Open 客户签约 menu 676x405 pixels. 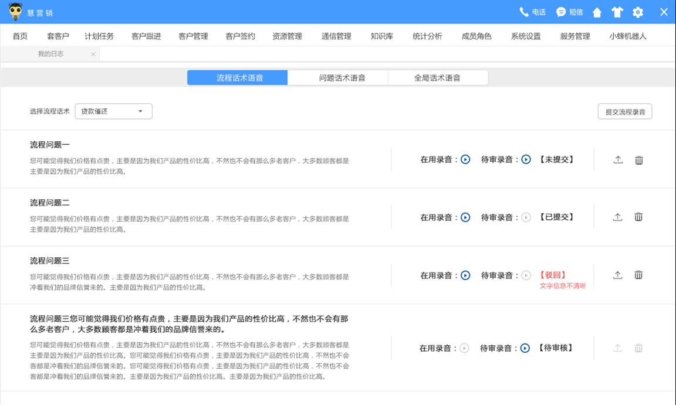[x=240, y=36]
